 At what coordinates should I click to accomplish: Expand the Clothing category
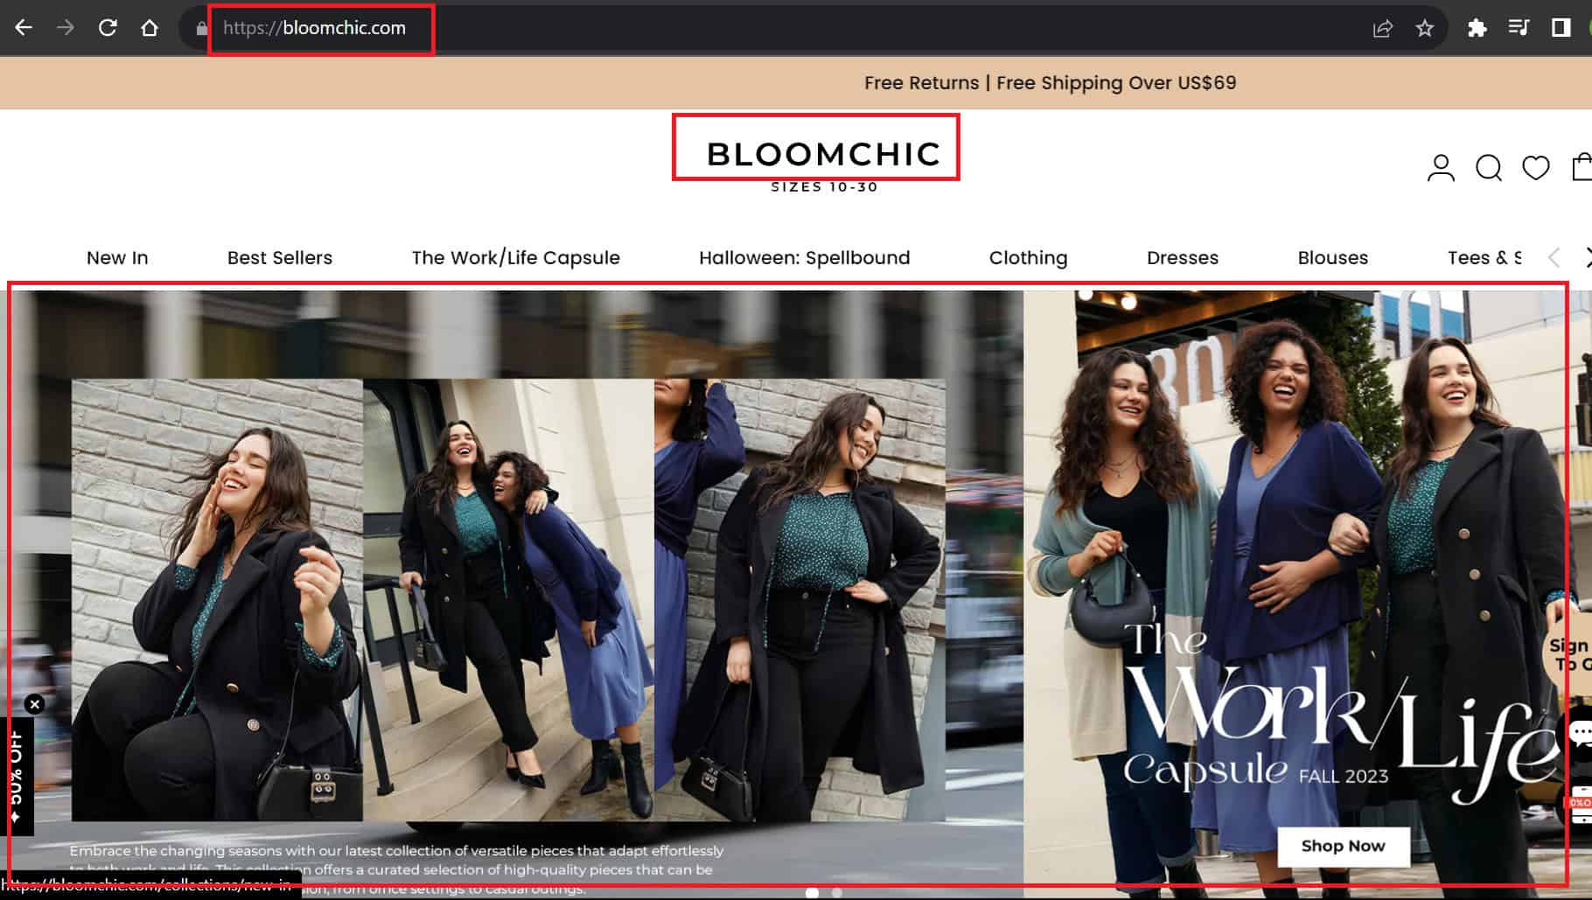click(1028, 258)
